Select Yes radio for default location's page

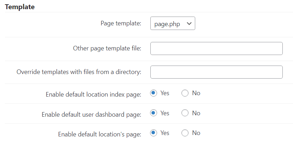[154, 133]
